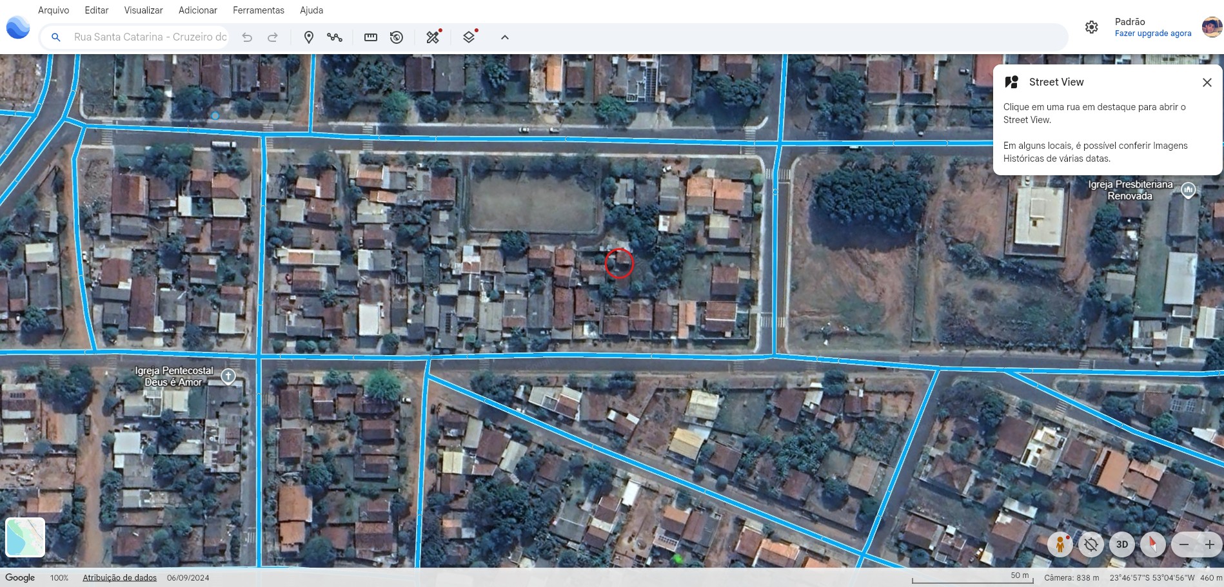Click the Padrão plan label
Viewport: 1224px width, 587px height.
tap(1130, 22)
